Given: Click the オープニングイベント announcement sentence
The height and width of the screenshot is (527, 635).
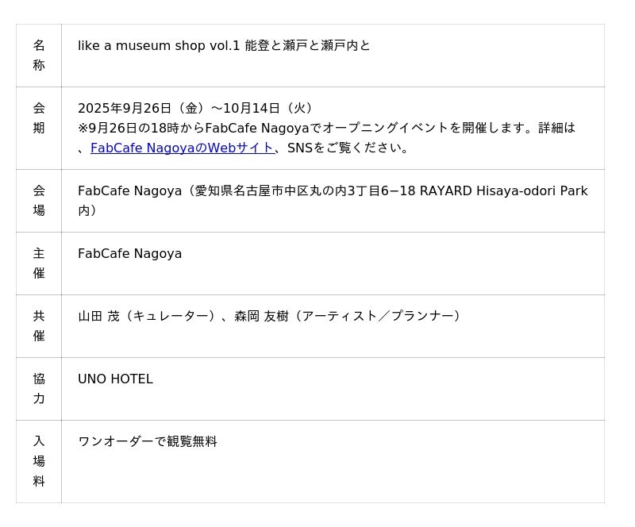Looking at the screenshot, I should (325, 128).
